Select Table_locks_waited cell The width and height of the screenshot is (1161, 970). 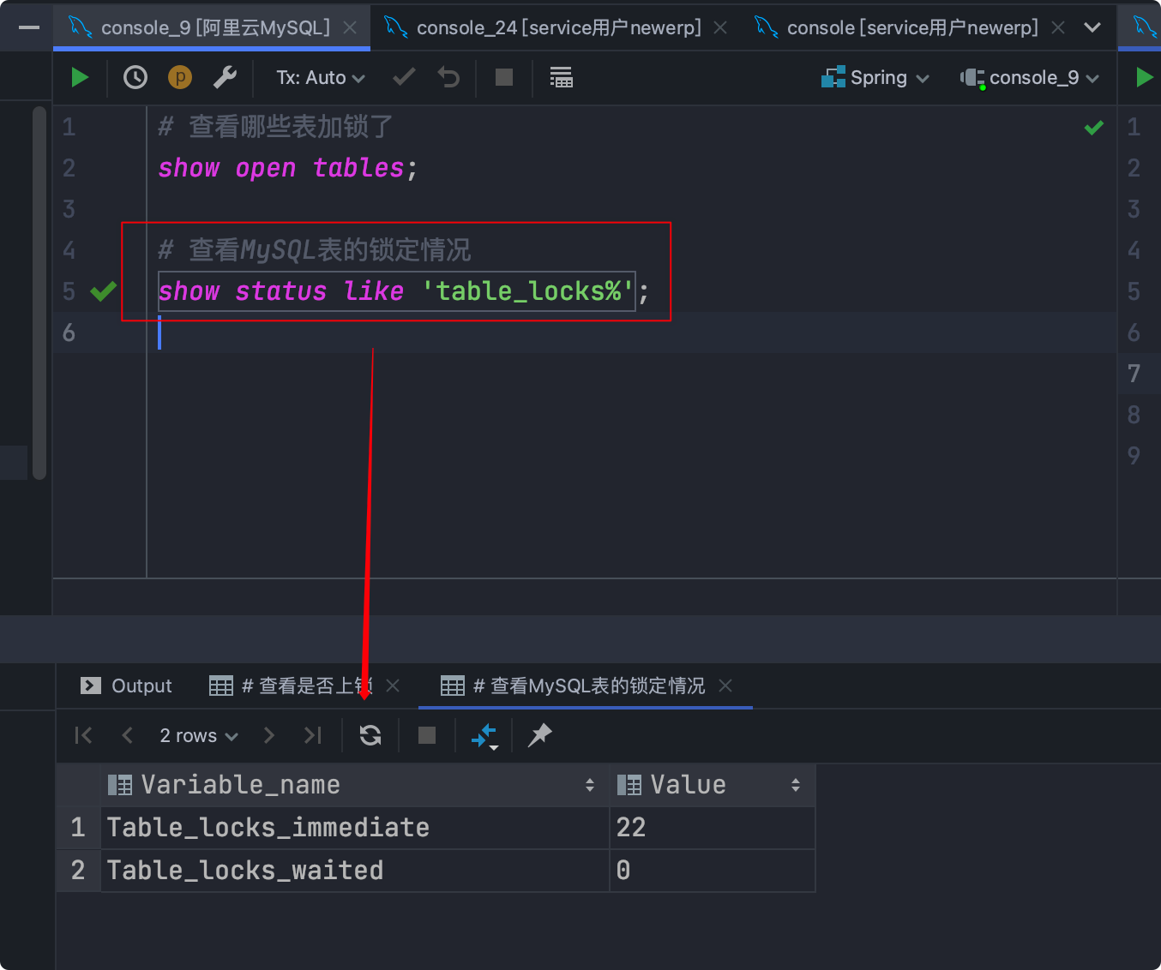click(x=354, y=871)
